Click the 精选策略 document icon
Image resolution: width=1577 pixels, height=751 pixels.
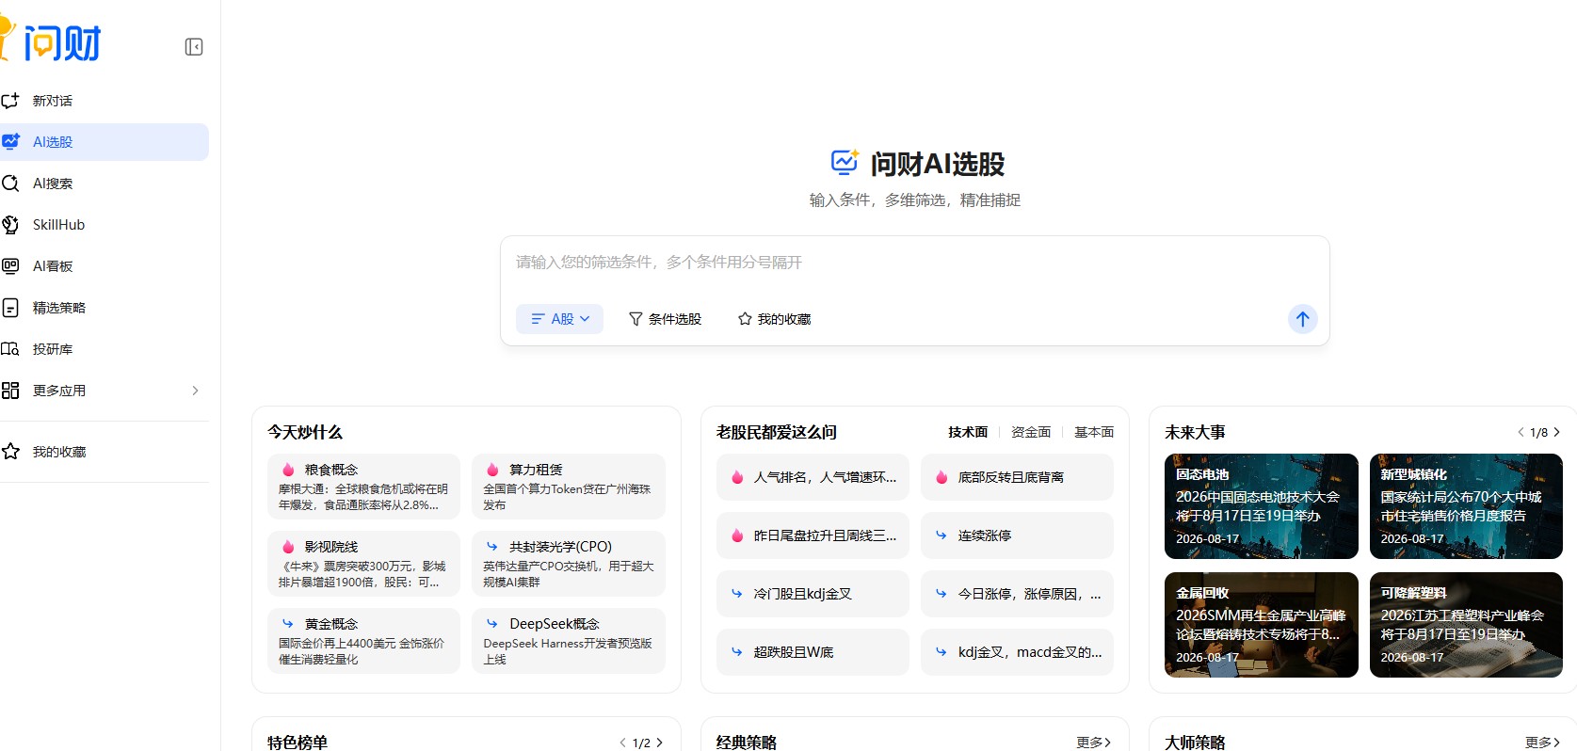pyautogui.click(x=10, y=308)
